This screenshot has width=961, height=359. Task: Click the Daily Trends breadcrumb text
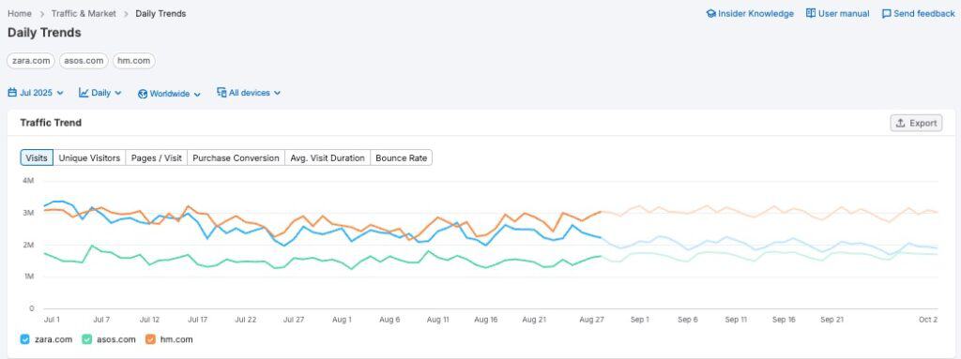click(160, 13)
